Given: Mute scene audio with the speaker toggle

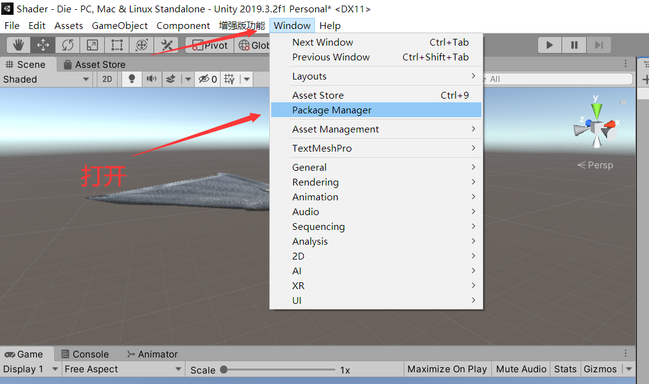Looking at the screenshot, I should (150, 79).
